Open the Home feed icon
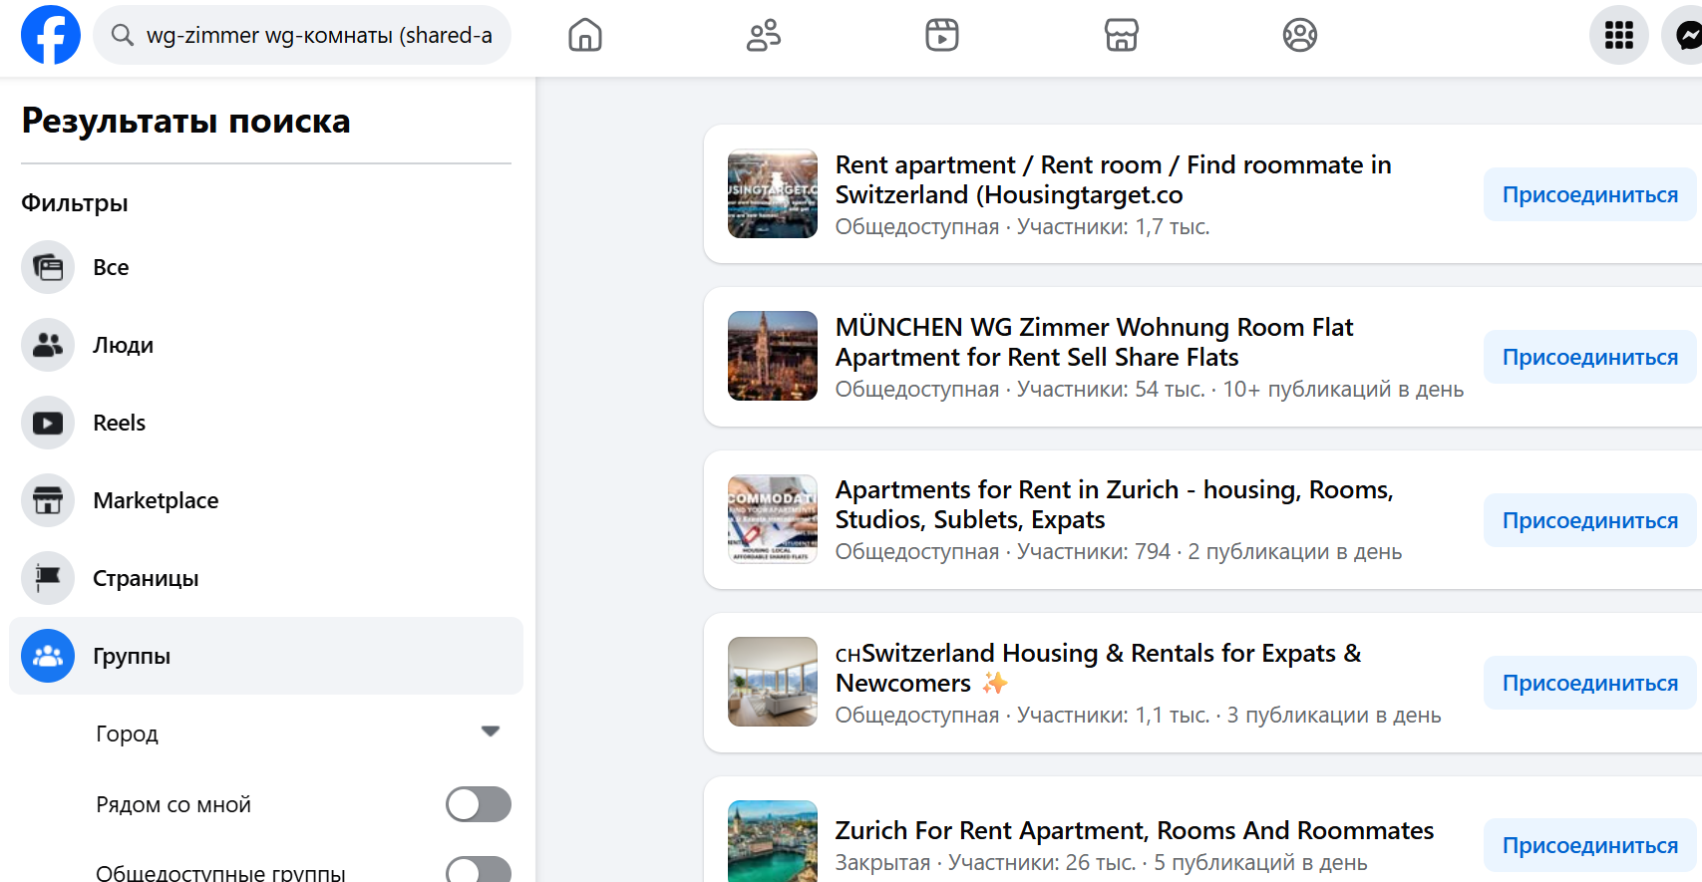The image size is (1702, 882). tap(585, 35)
